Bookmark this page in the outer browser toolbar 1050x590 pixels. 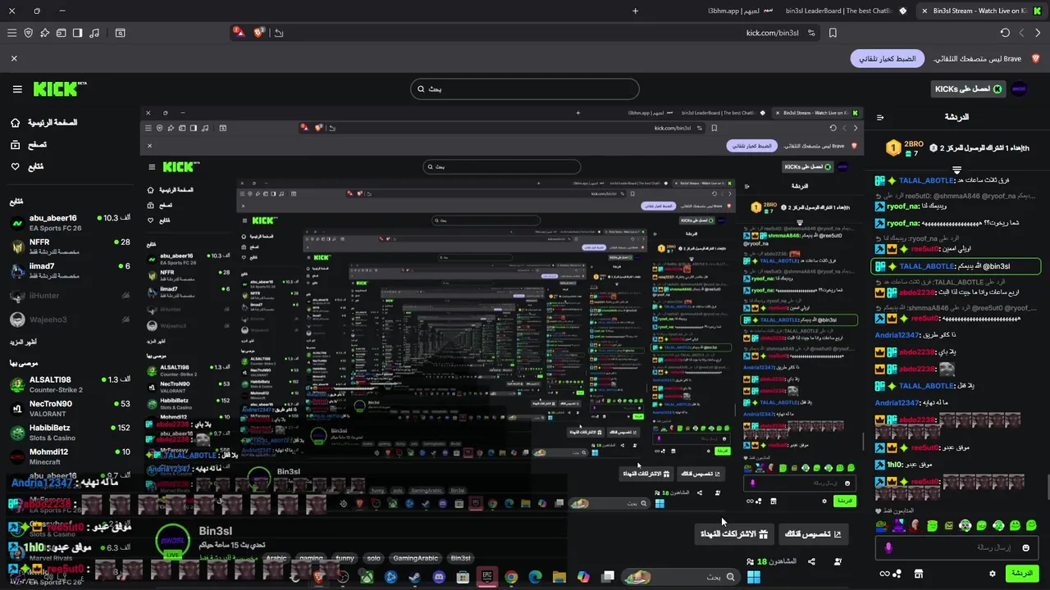[833, 33]
